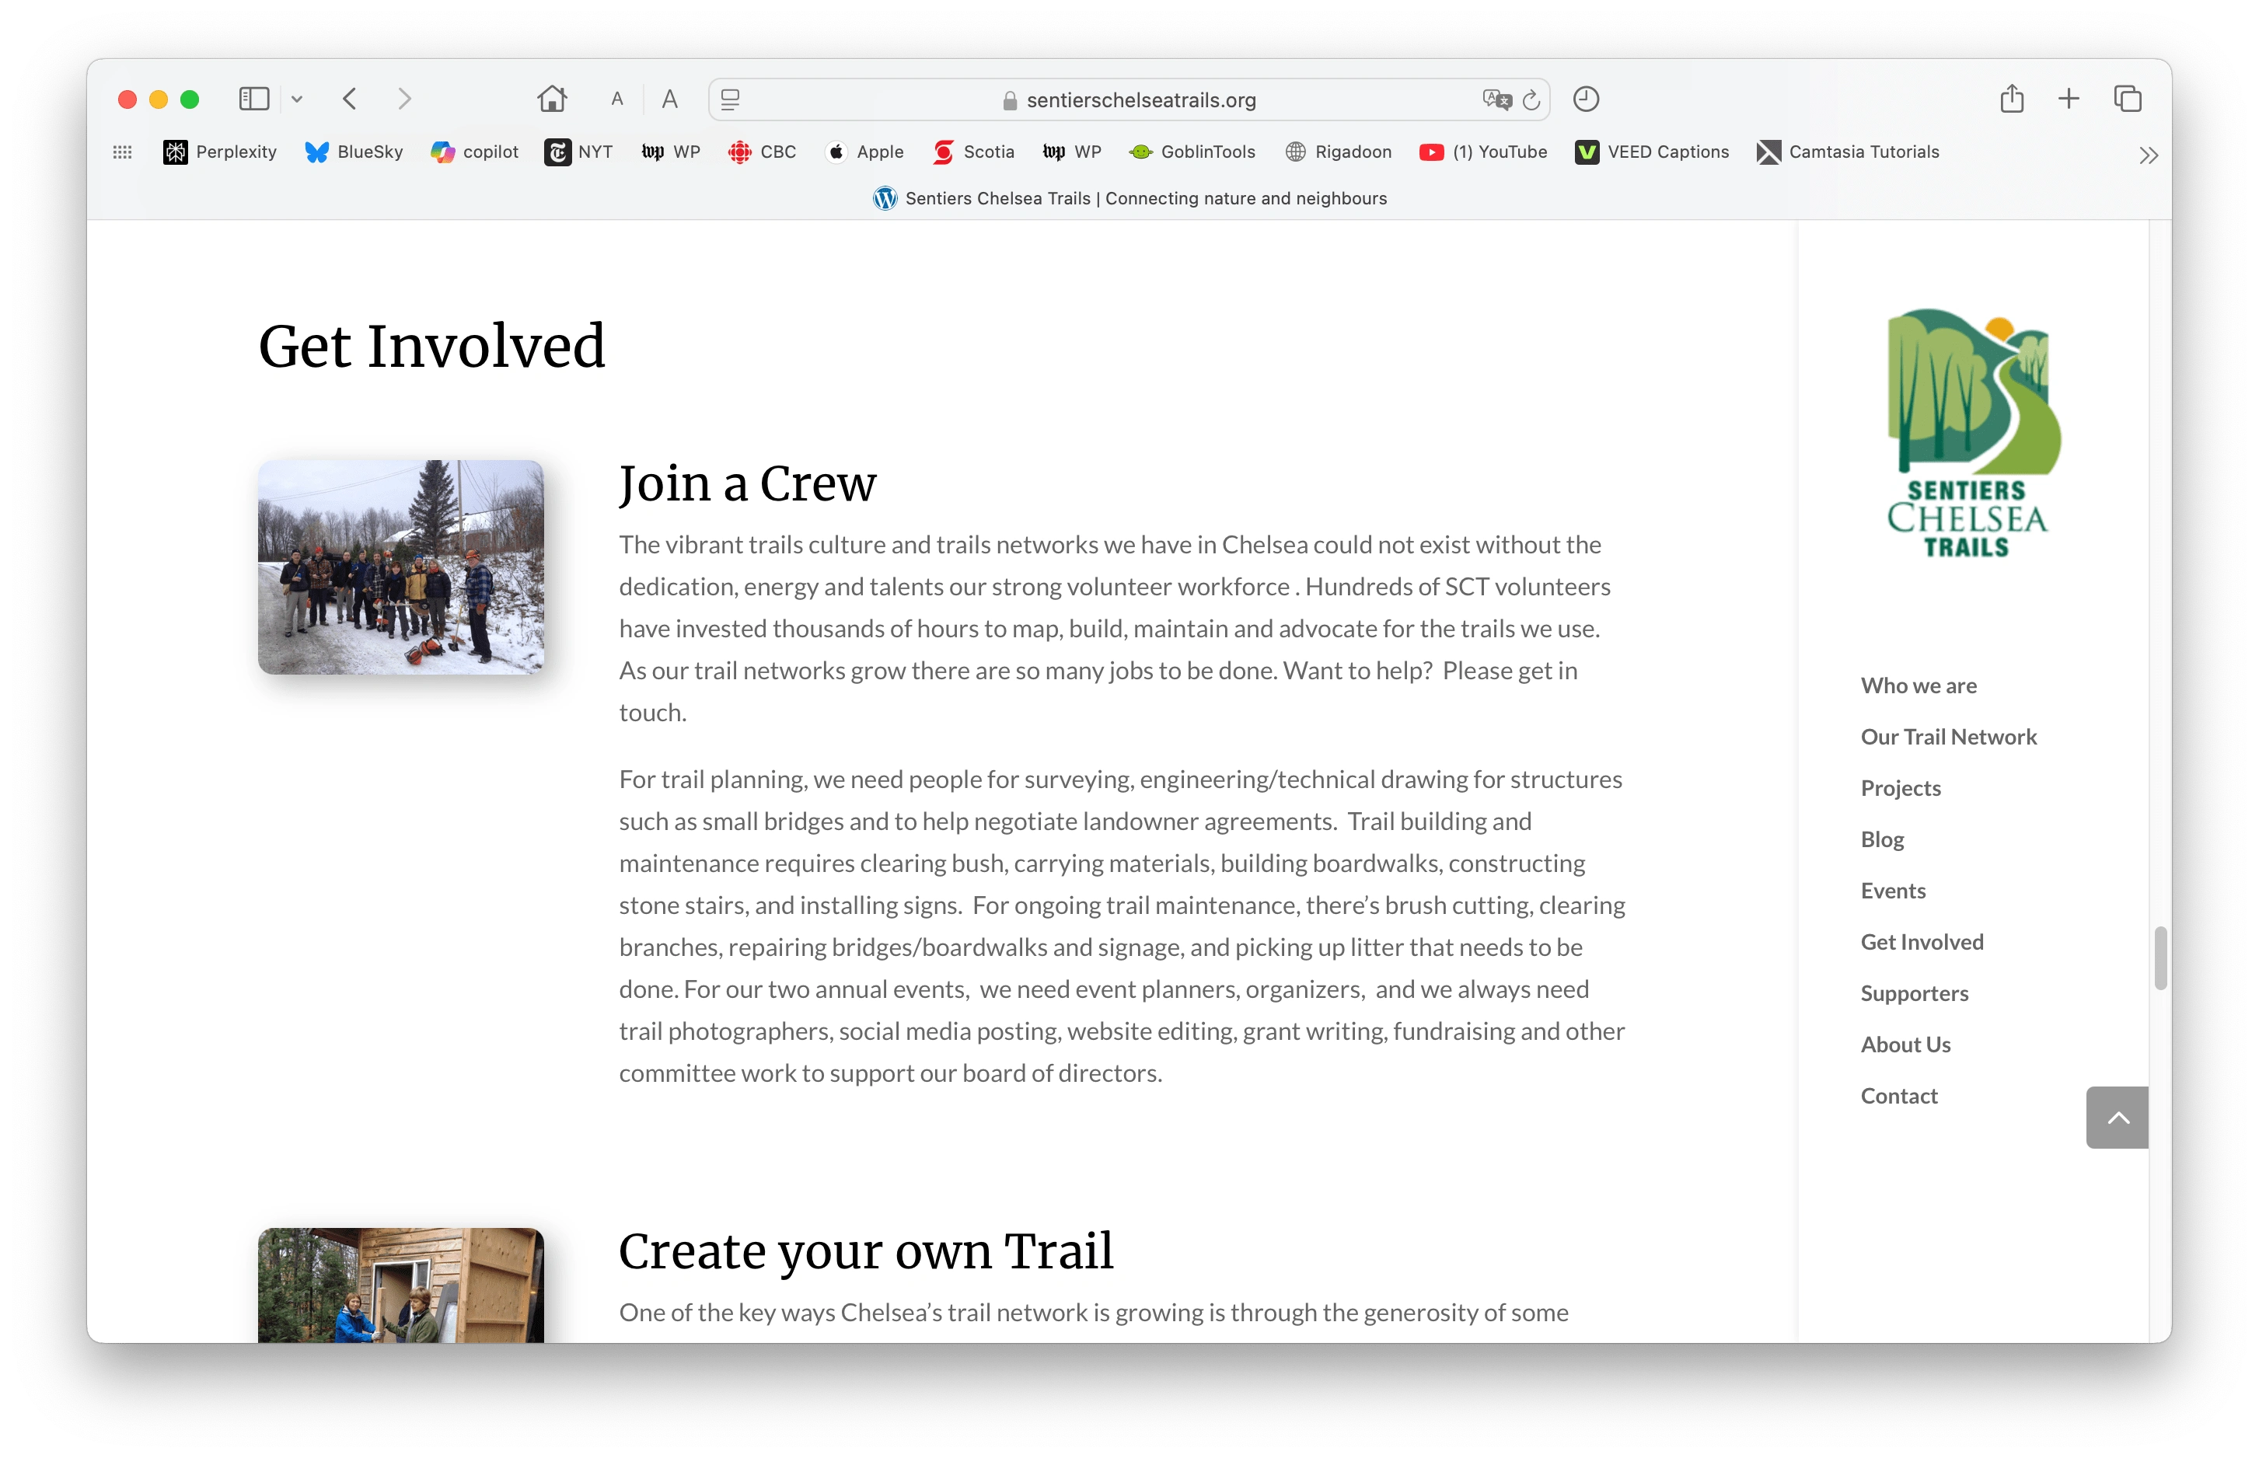This screenshot has height=1458, width=2259.
Task: Select Our Trail Network menu item
Action: pos(1950,735)
